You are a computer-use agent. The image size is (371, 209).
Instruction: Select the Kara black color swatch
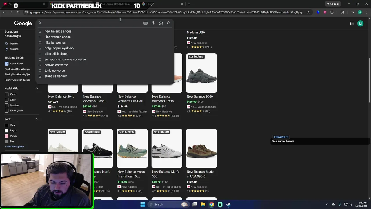pos(7,125)
